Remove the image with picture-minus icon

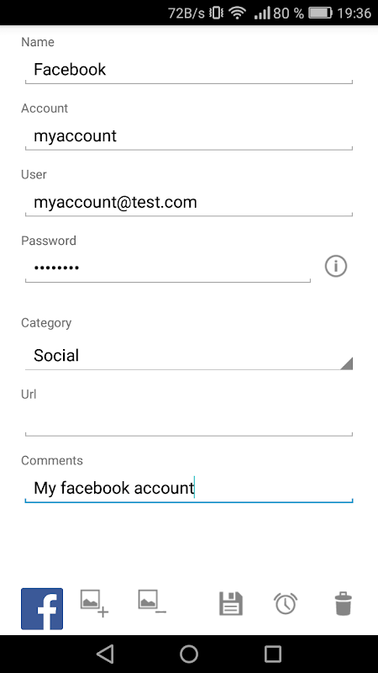pyautogui.click(x=152, y=602)
